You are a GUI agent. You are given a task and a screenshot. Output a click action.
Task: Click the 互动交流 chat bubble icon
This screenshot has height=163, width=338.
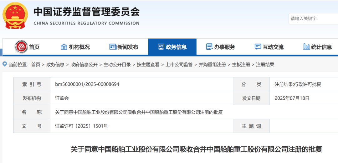pyautogui.click(x=258, y=47)
